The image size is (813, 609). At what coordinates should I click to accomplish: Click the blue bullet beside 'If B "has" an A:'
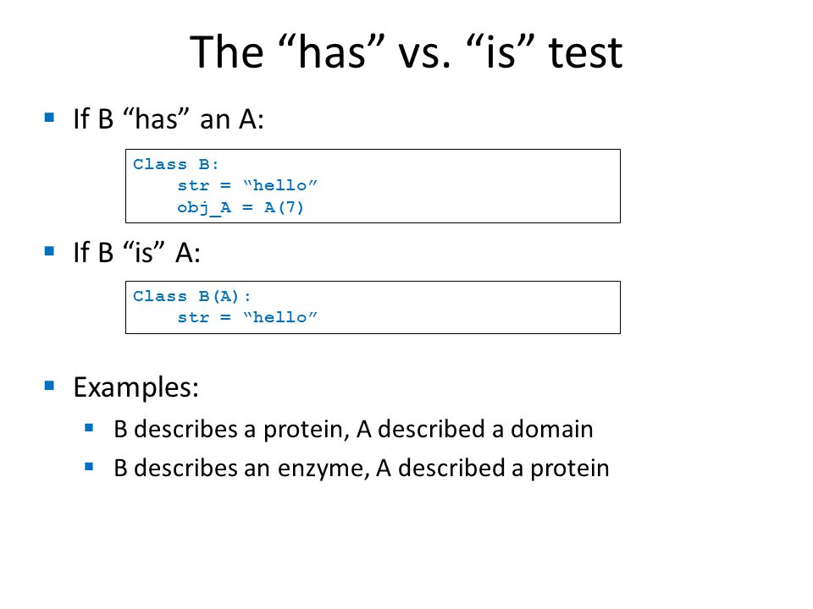click(50, 118)
